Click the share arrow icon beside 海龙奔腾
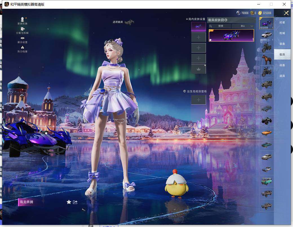Viewport: 293px width, 227px height. [x=75, y=202]
